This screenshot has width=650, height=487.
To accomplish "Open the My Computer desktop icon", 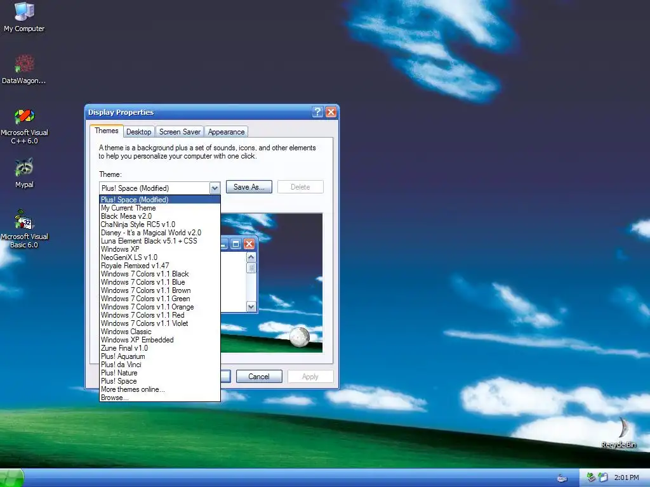I will click(24, 16).
